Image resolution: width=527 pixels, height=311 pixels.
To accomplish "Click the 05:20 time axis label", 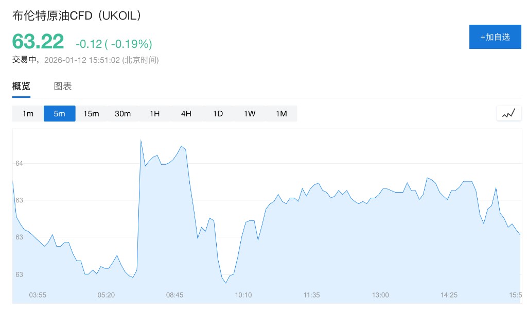I will coord(106,295).
